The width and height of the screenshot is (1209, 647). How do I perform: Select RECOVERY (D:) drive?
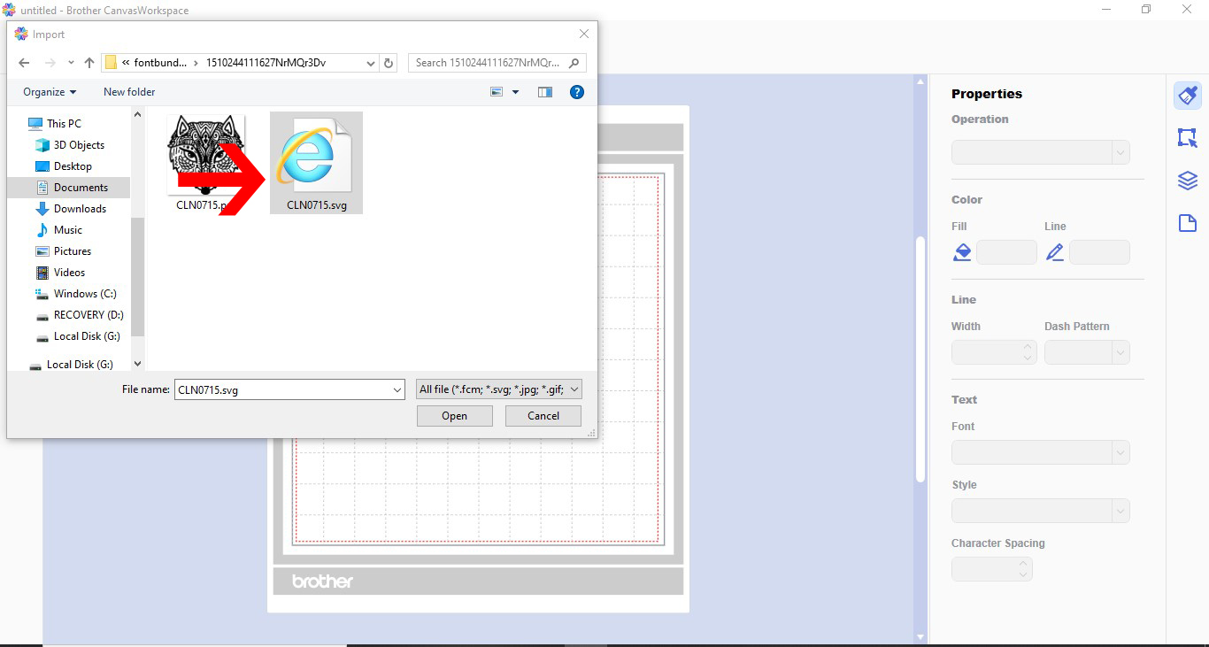[89, 315]
